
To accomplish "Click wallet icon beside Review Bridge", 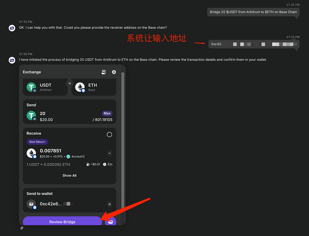I will click(110, 222).
